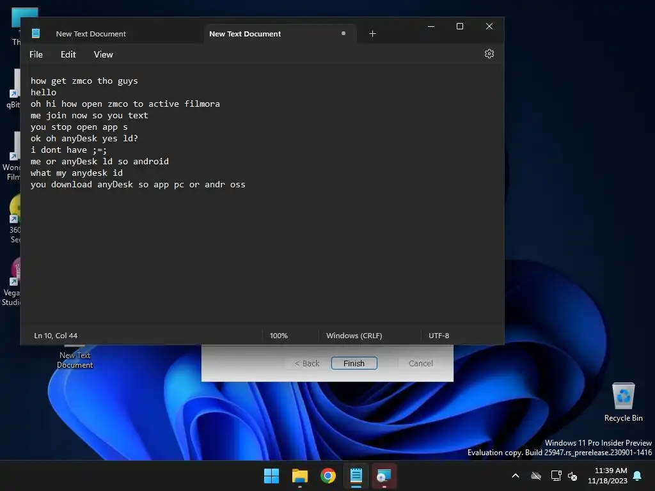The height and width of the screenshot is (491, 655).
Task: Click Back in the wizard dialog
Action: (306, 363)
